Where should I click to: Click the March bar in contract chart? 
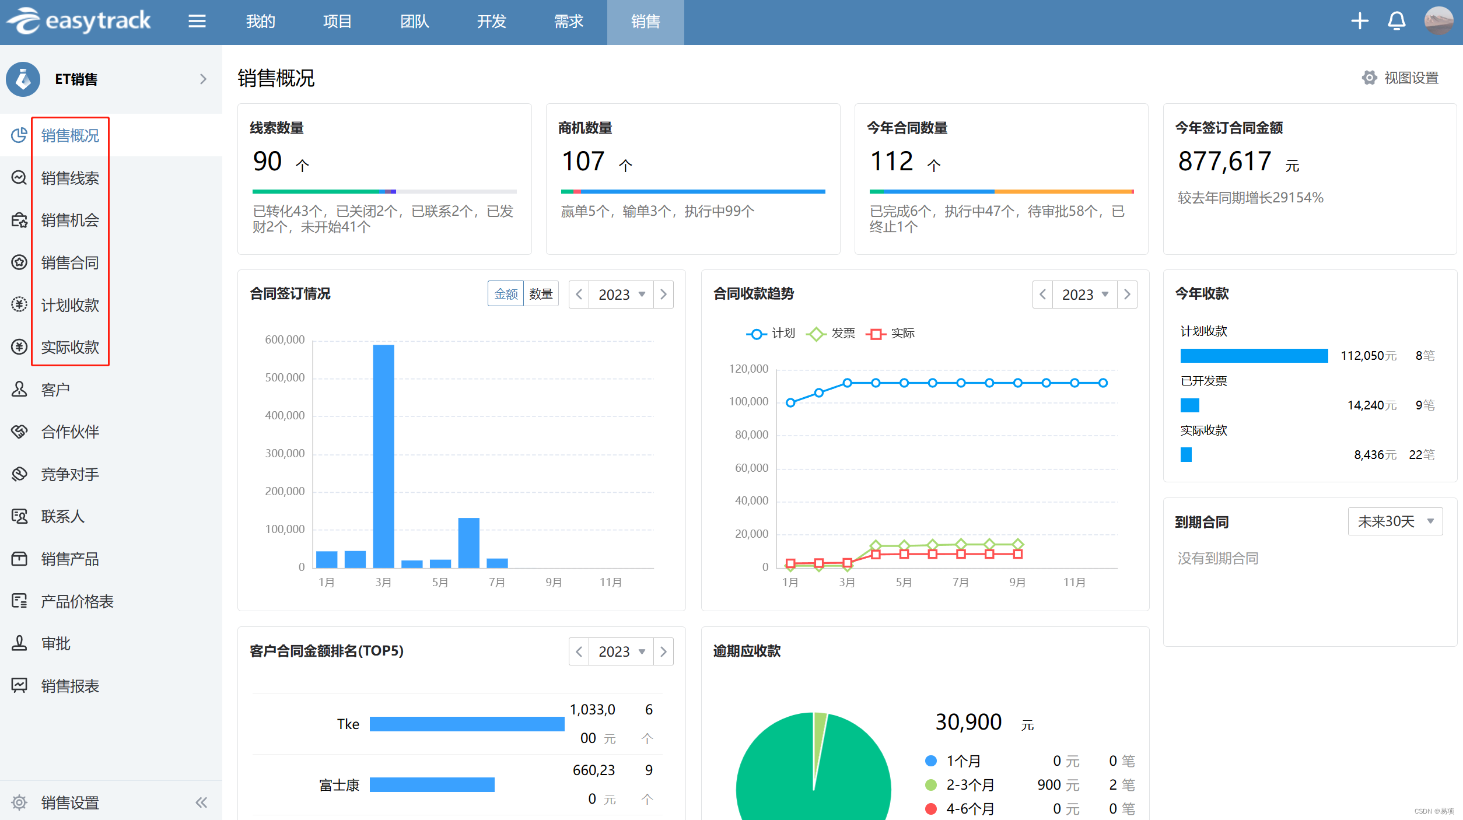(383, 456)
